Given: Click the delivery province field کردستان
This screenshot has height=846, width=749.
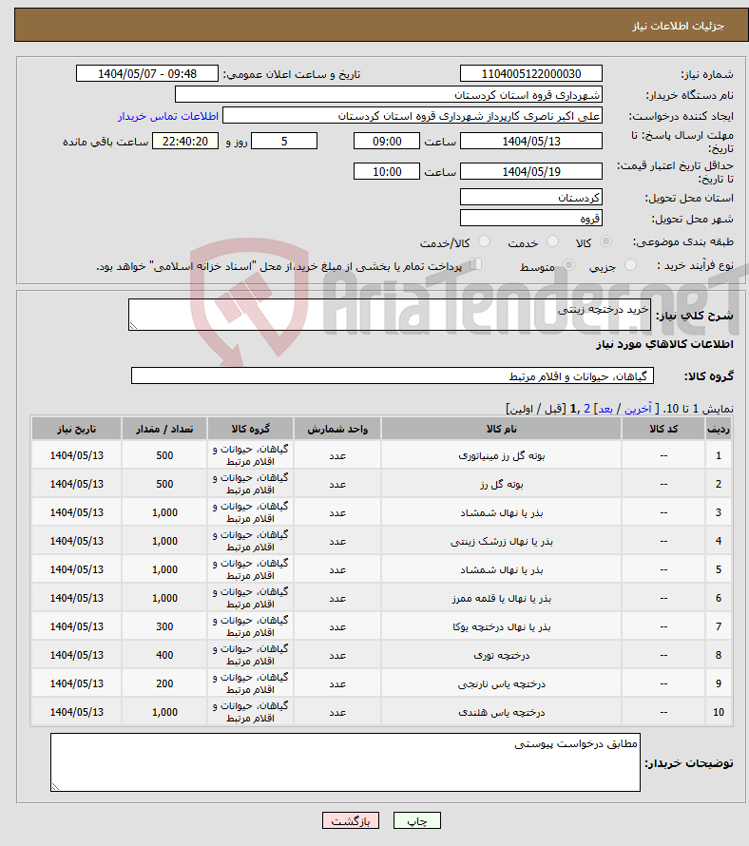Looking at the screenshot, I should pyautogui.click(x=531, y=198).
